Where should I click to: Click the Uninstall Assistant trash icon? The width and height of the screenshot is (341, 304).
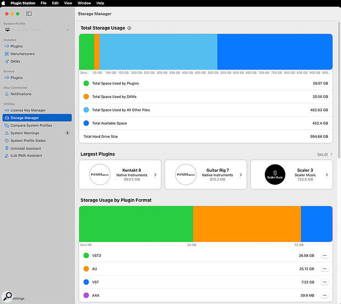pos(7,148)
